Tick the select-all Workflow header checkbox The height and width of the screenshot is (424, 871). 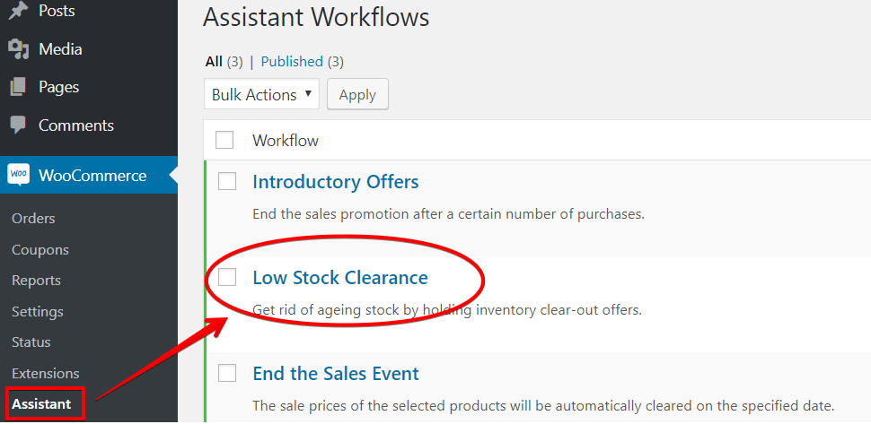224,140
